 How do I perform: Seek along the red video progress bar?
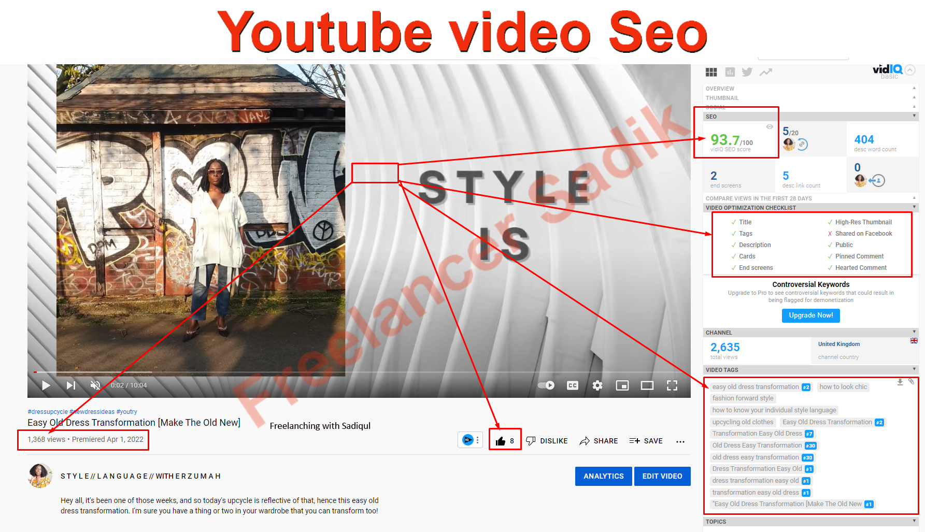359,372
